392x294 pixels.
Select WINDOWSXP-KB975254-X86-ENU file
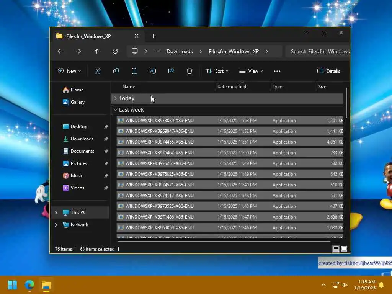pyautogui.click(x=230, y=163)
